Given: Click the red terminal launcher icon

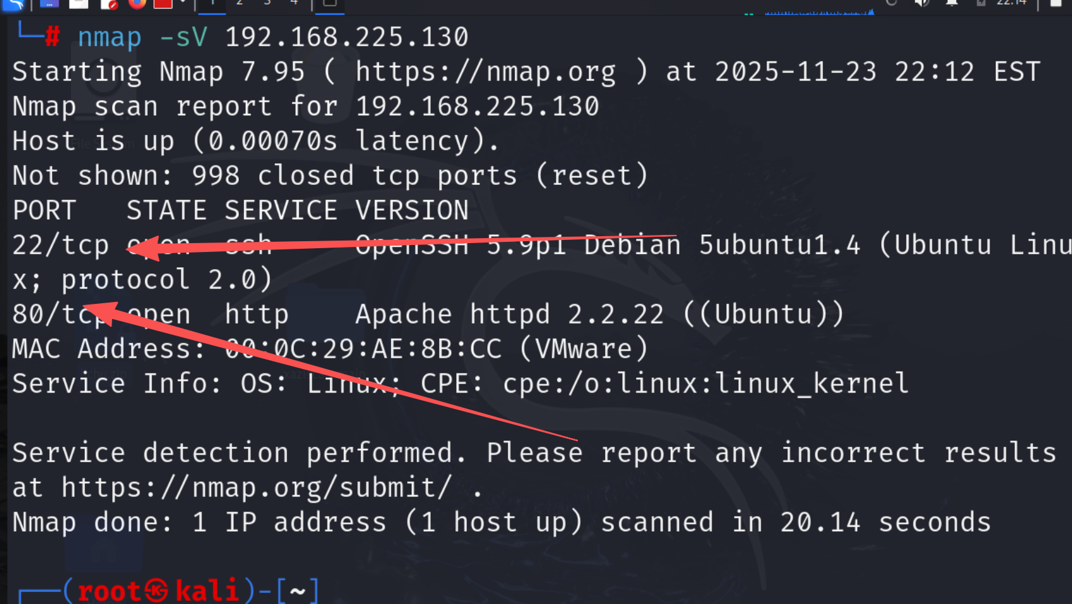Looking at the screenshot, I should pos(163,3).
